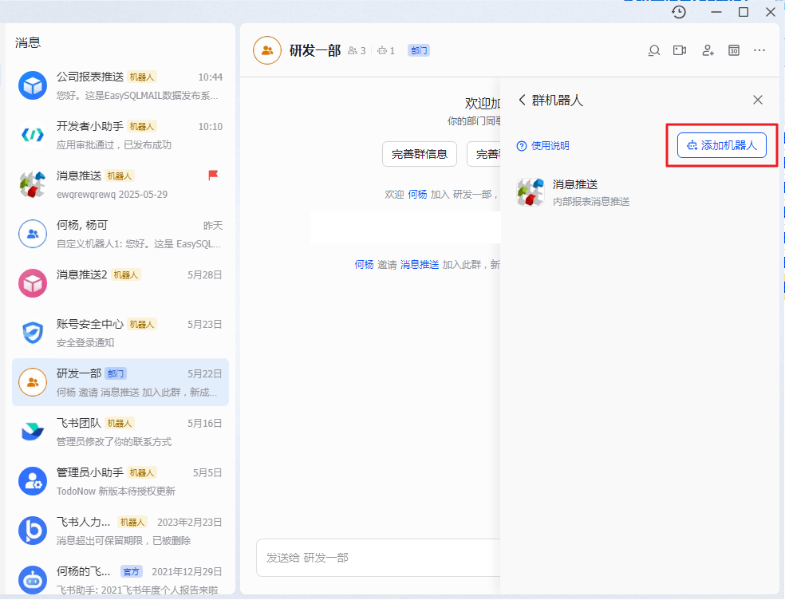Image resolution: width=785 pixels, height=600 pixels.
Task: Open the more options ellipsis menu
Action: point(759,50)
